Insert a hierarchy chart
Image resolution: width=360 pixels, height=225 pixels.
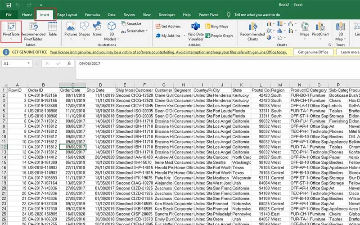tap(280, 24)
